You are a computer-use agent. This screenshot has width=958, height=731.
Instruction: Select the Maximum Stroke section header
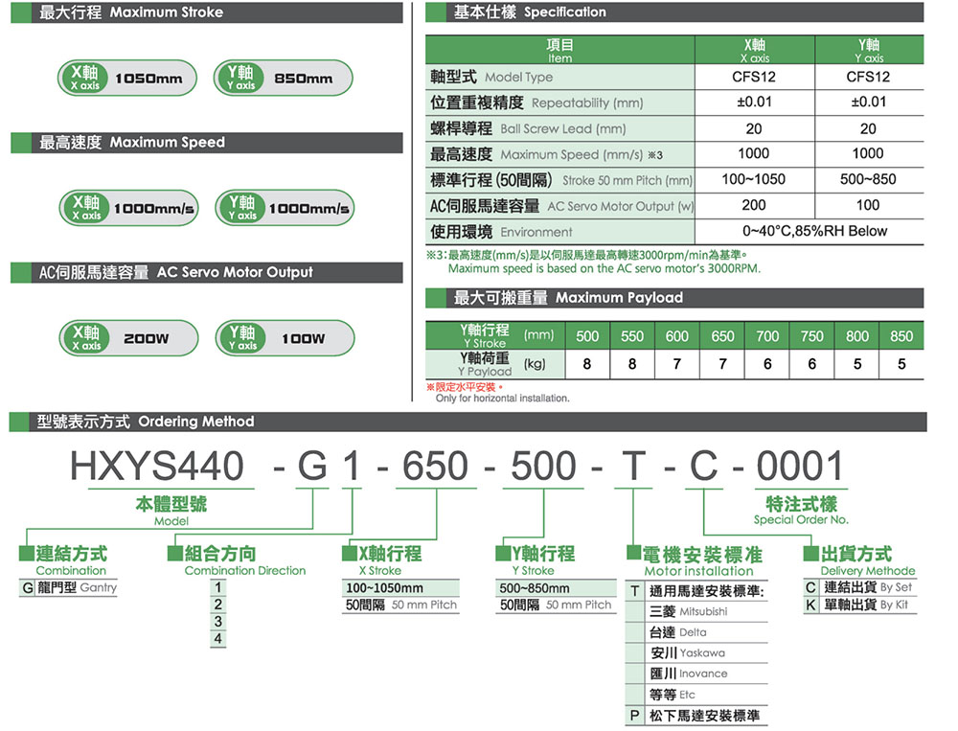pos(207,12)
